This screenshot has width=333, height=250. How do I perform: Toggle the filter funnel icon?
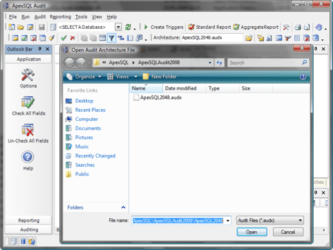(x=111, y=37)
